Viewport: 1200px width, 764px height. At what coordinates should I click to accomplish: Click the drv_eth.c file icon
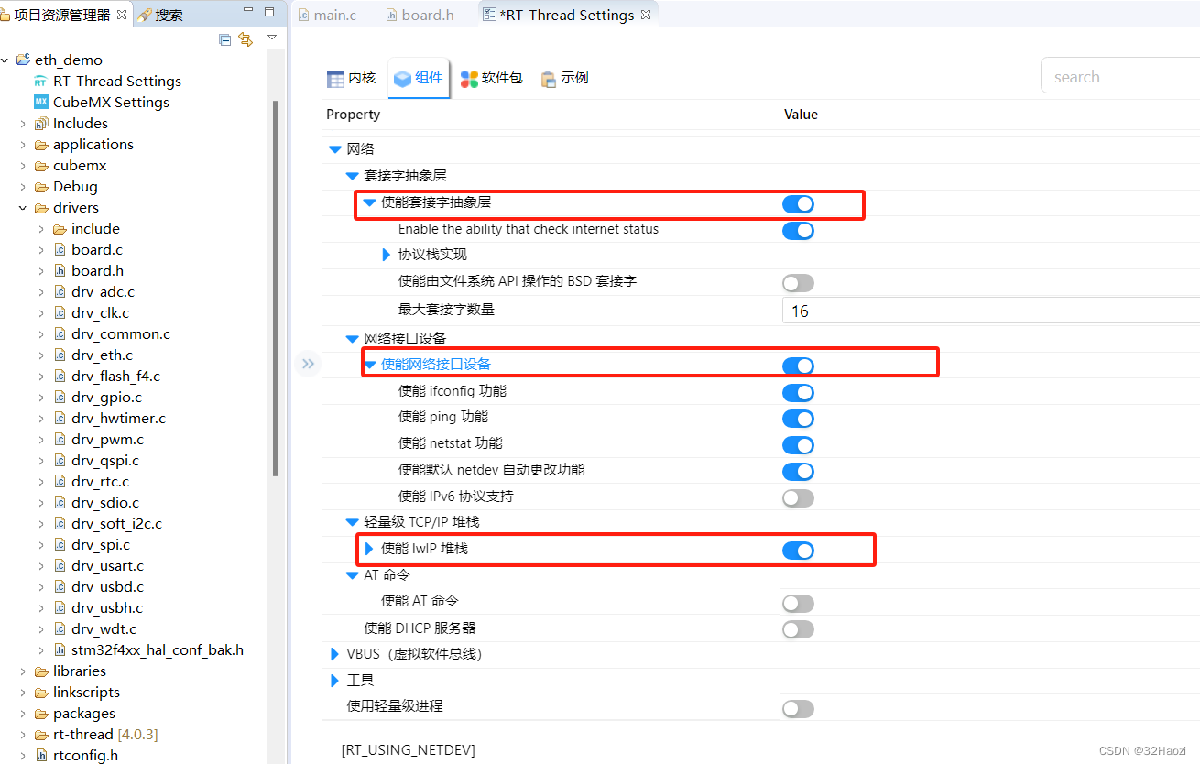pos(60,355)
